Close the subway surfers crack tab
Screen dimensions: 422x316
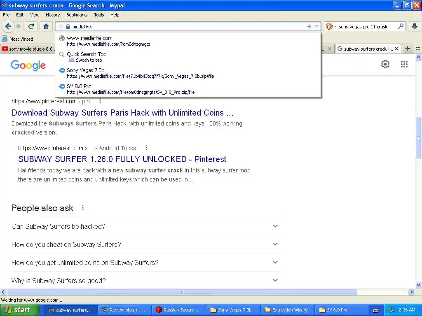[396, 49]
